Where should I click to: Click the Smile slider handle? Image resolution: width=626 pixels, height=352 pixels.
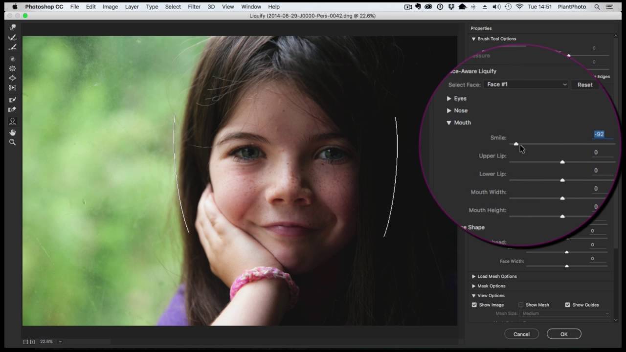[x=516, y=144]
